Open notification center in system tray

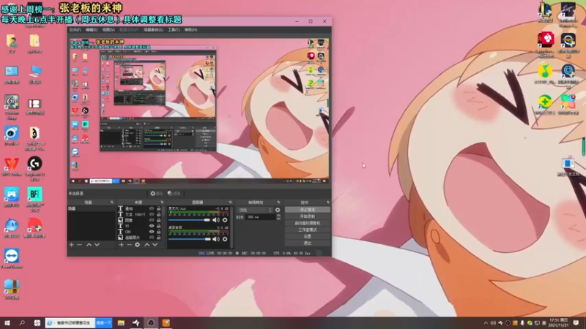point(576,323)
